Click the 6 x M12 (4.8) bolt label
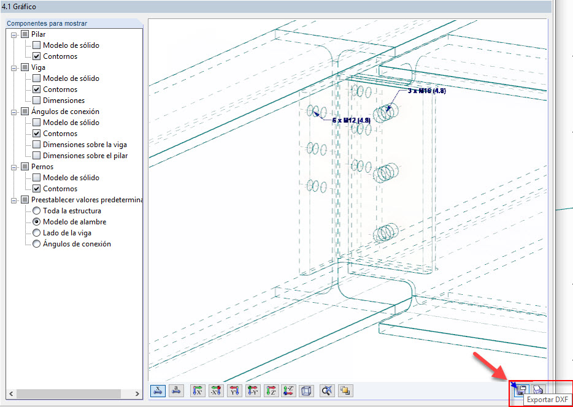 tap(351, 120)
